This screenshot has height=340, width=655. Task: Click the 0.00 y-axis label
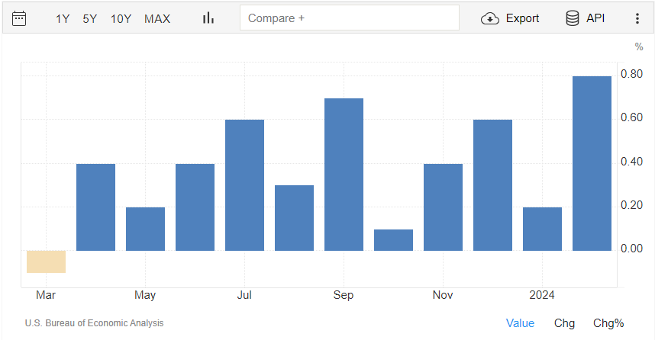(x=631, y=249)
